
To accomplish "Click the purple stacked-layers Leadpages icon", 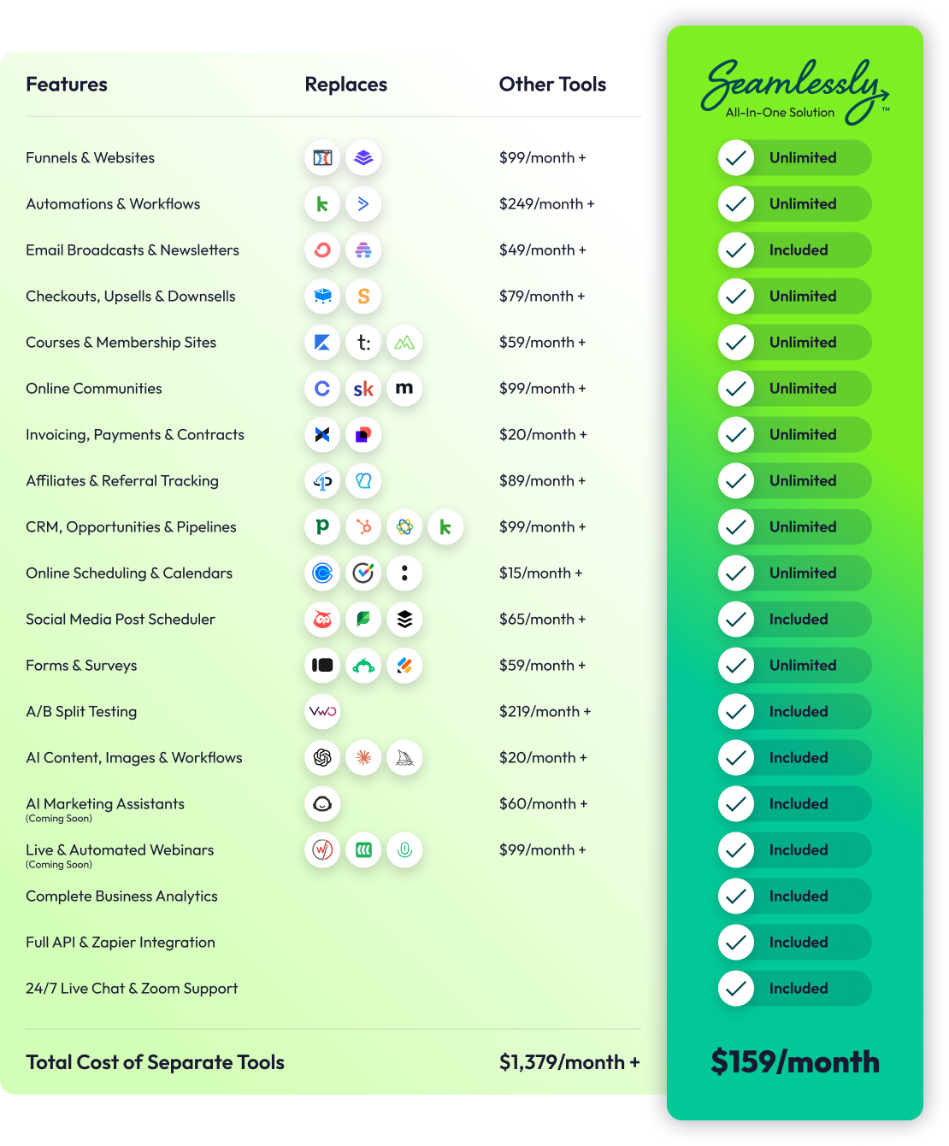I will coord(363,158).
